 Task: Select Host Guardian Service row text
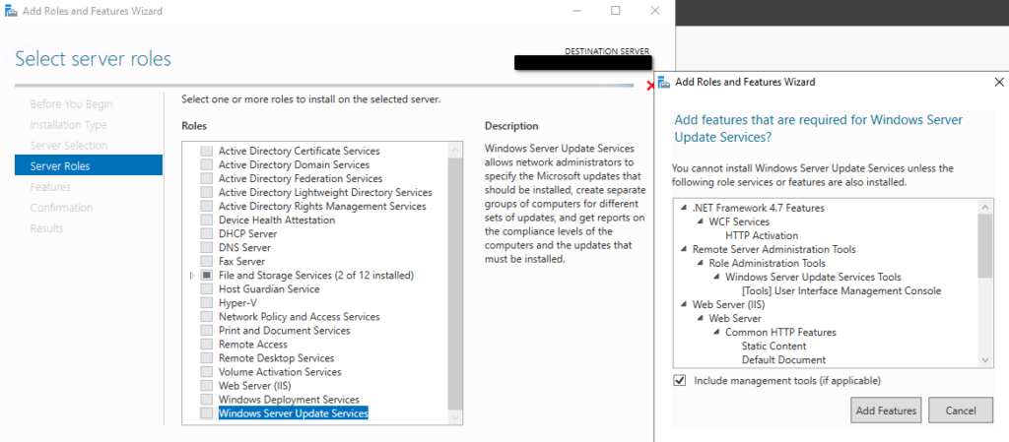(269, 289)
